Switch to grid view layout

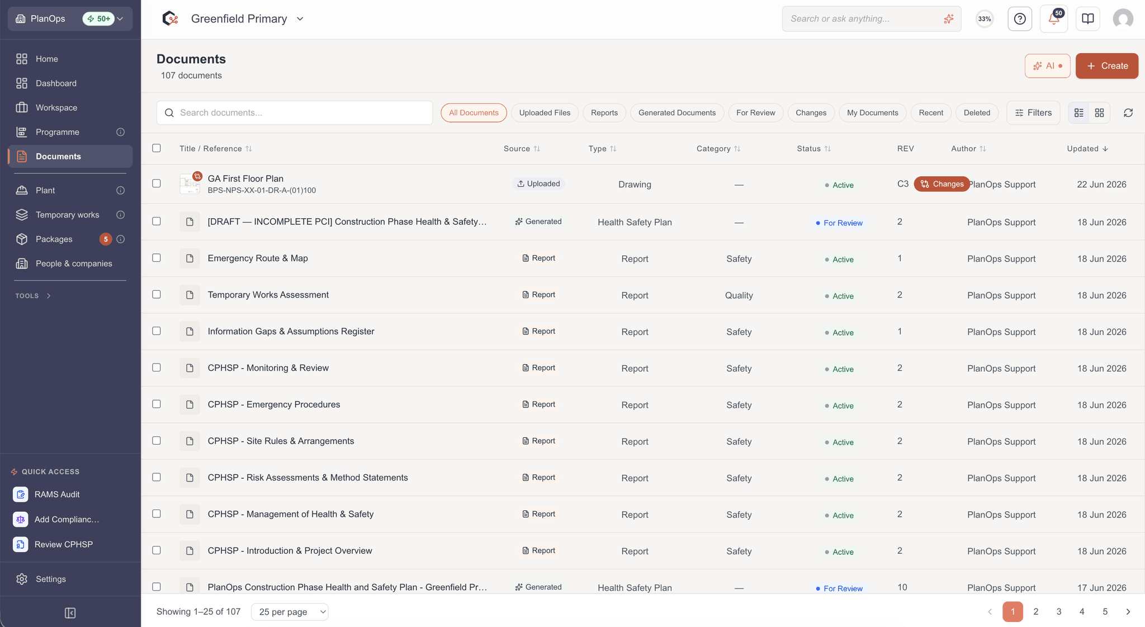[x=1099, y=113]
